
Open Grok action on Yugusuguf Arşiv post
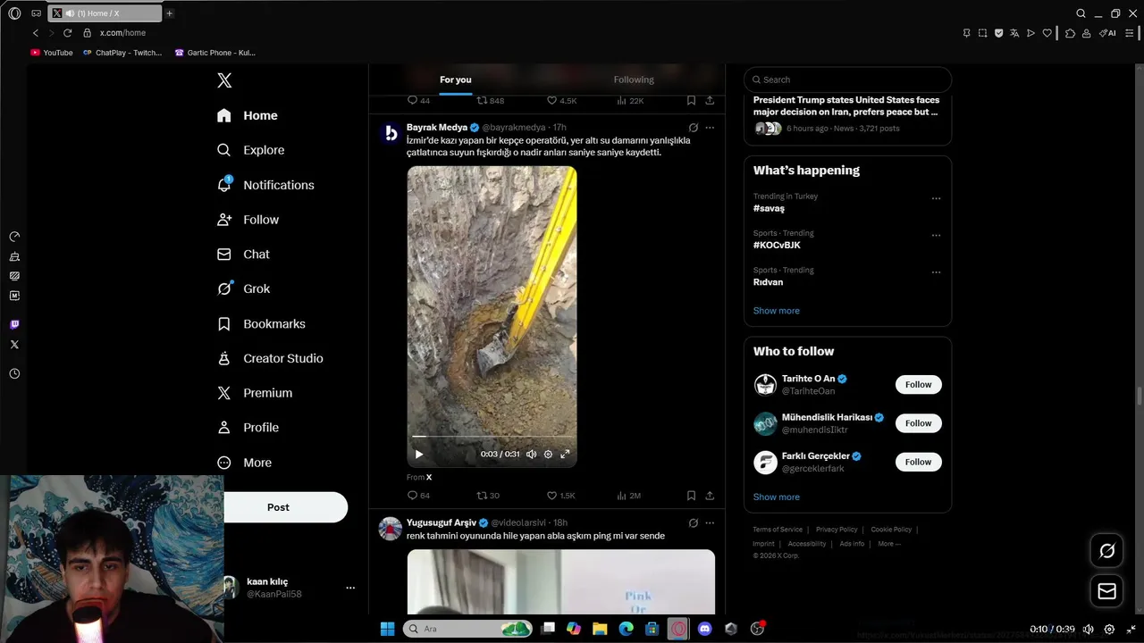click(x=693, y=522)
